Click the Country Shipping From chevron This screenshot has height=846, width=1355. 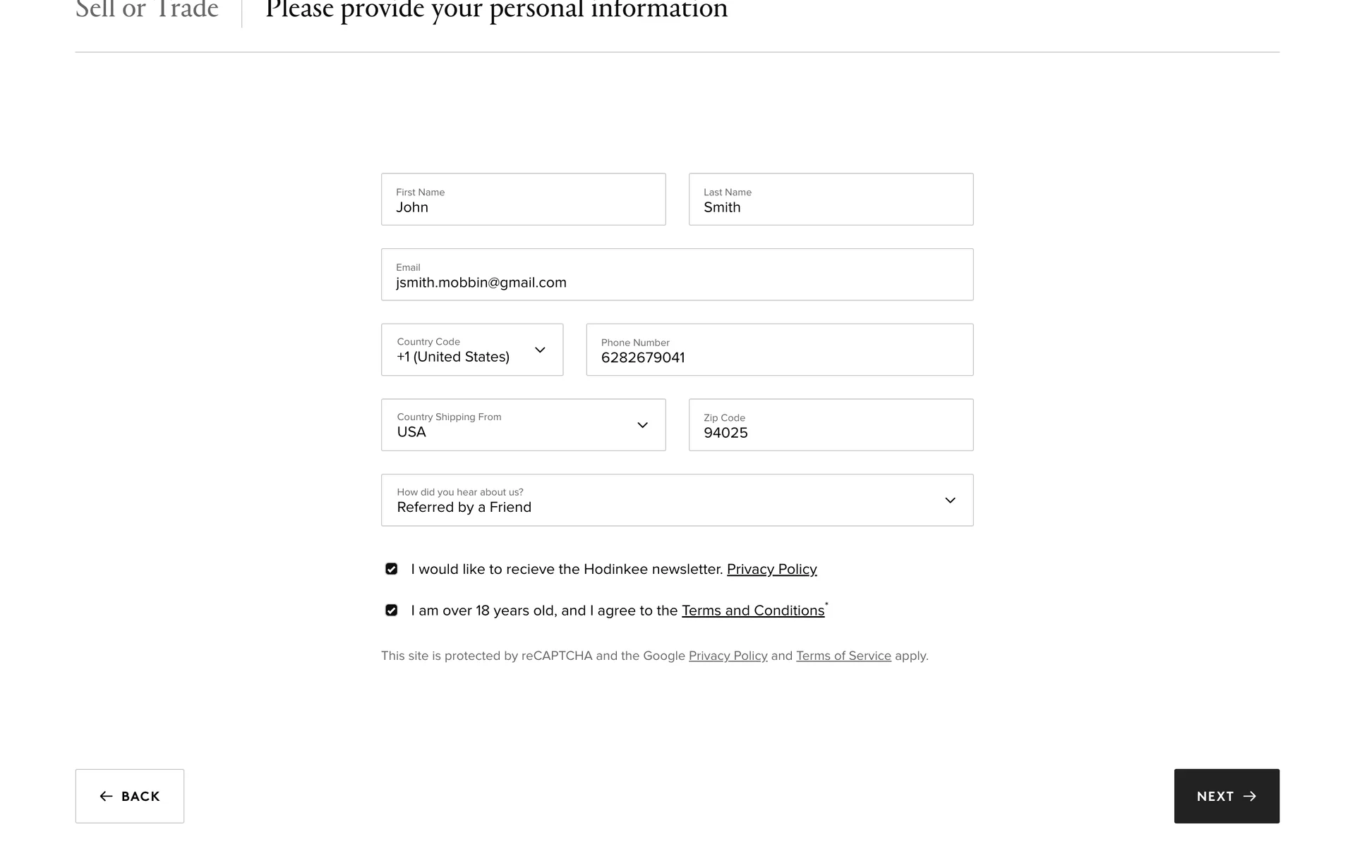[642, 425]
